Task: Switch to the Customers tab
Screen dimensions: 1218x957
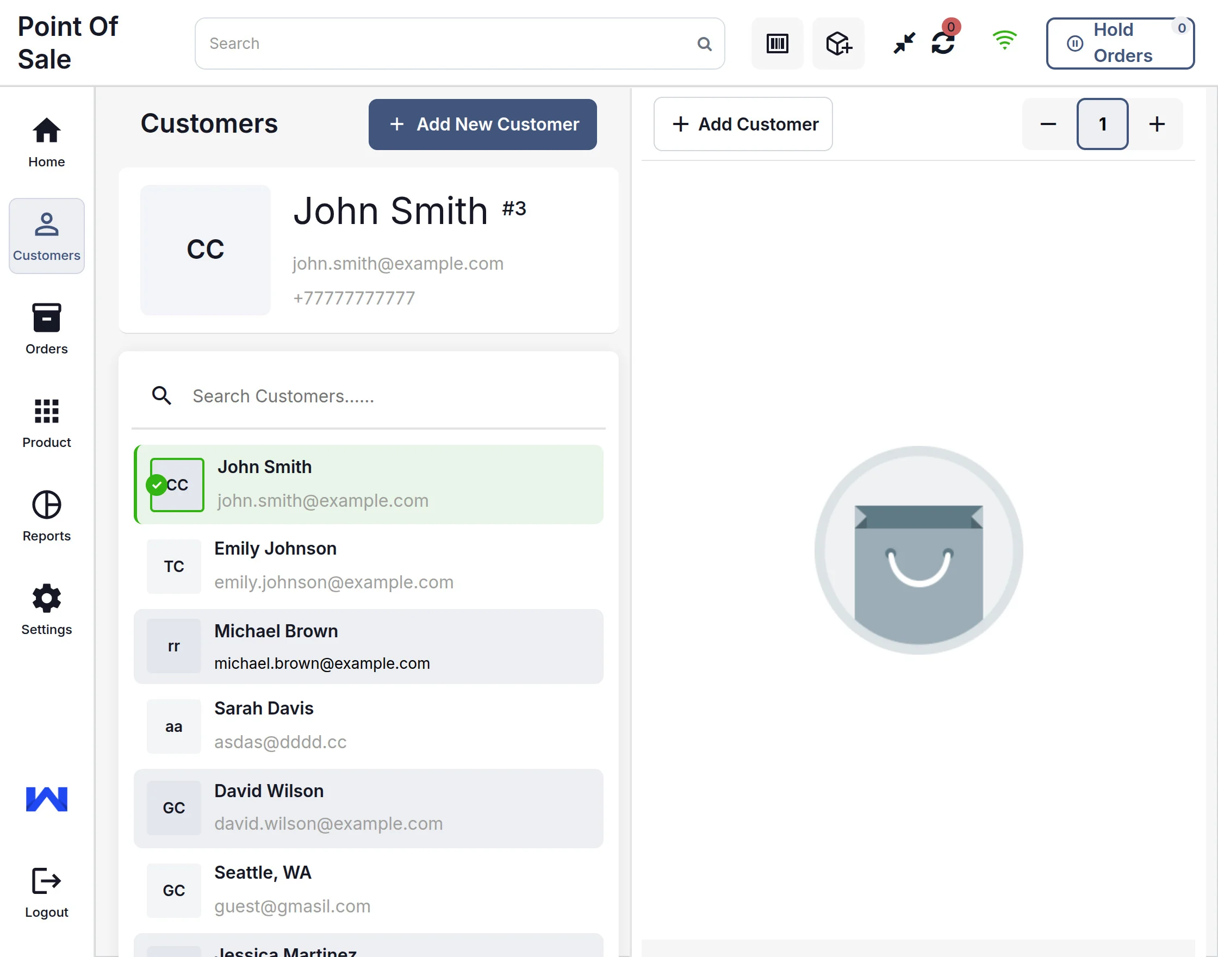Action: [x=46, y=237]
